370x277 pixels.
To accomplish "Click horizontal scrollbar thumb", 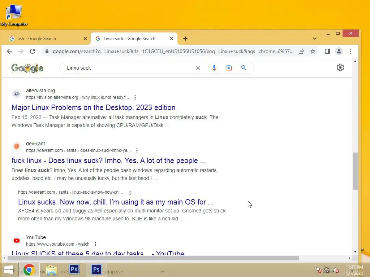I will 153,258.
